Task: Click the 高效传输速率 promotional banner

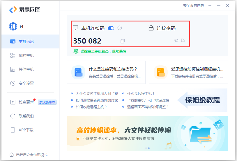Action: 147,134
